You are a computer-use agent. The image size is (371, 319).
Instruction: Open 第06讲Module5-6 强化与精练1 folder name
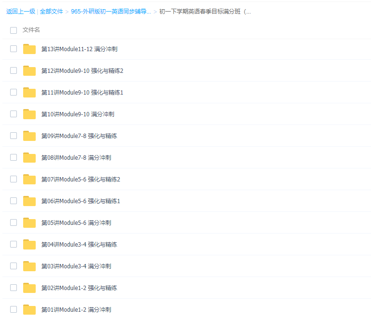(x=81, y=201)
